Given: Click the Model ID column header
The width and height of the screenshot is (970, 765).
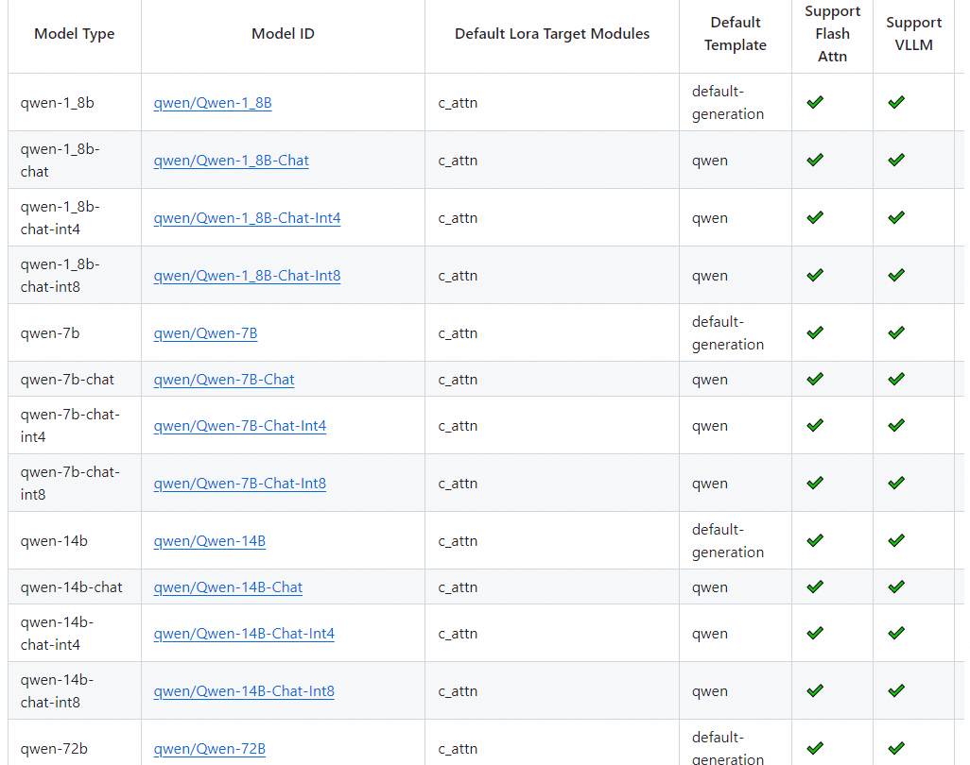Looking at the screenshot, I should click(x=283, y=34).
